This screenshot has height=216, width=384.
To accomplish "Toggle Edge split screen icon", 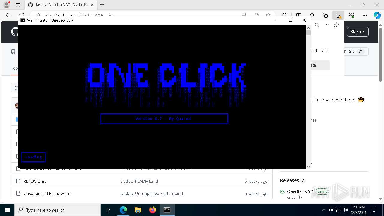I will tap(298, 15).
